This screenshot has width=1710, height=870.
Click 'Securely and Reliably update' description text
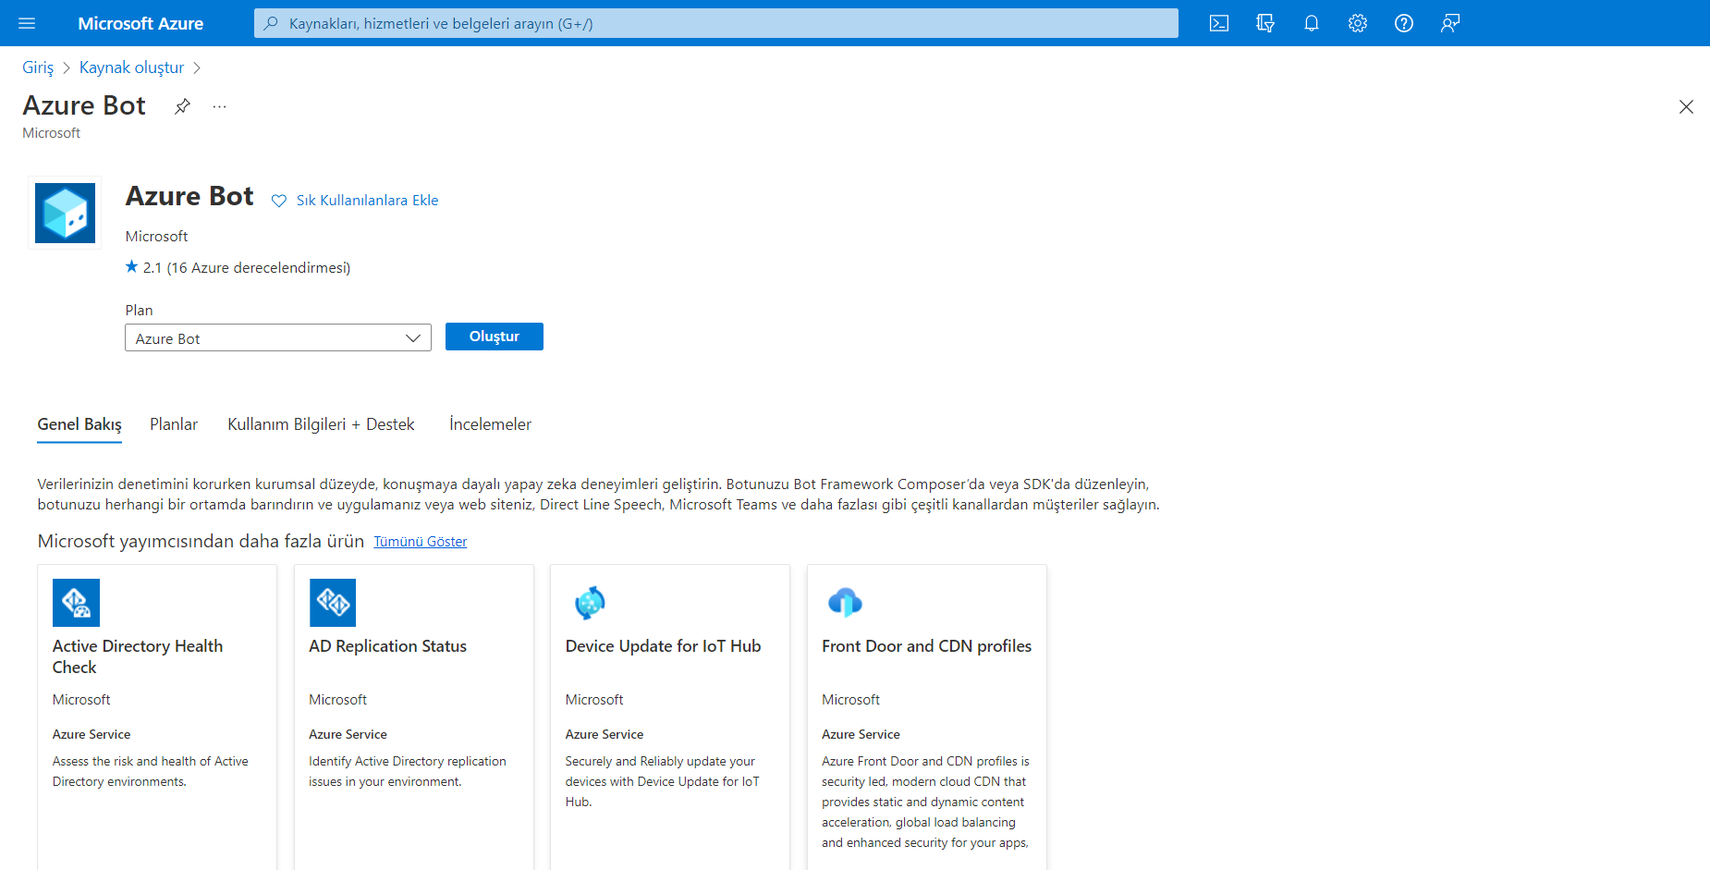(x=662, y=781)
